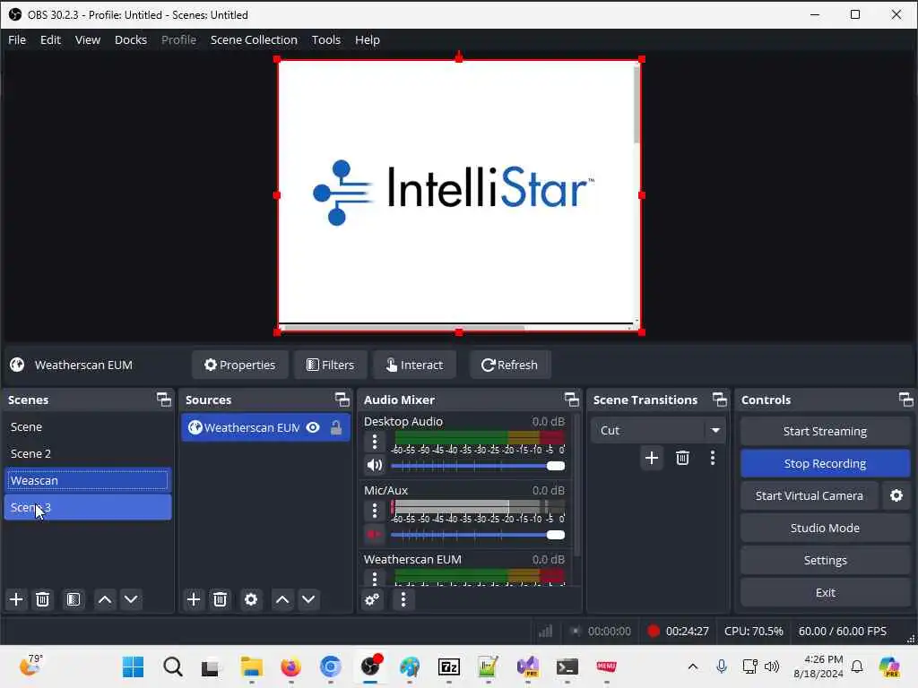Open 7-Zip from the taskbar
Image resolution: width=918 pixels, height=688 pixels.
449,666
